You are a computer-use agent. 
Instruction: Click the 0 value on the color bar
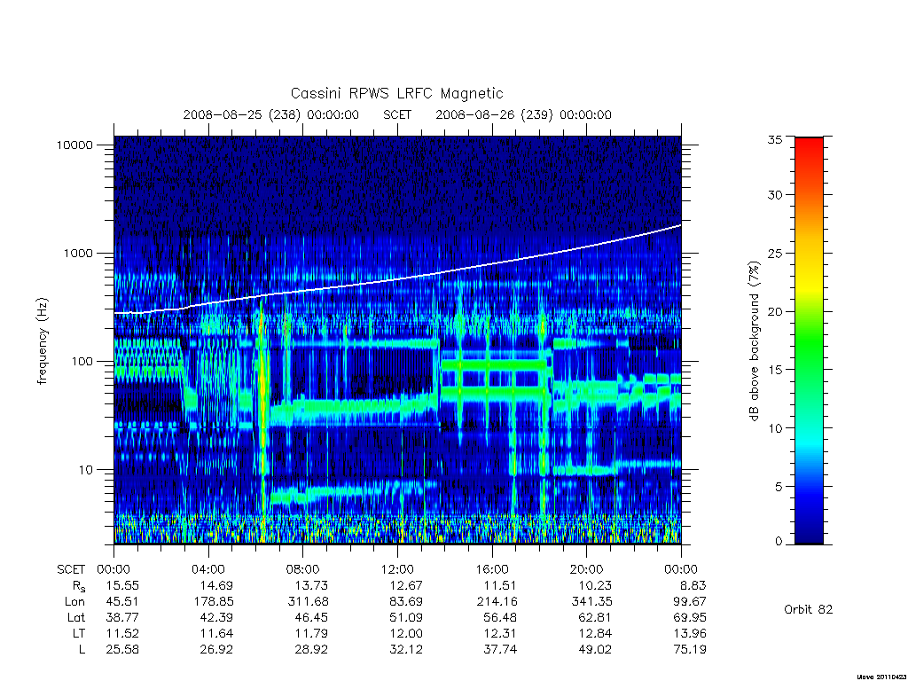point(778,542)
